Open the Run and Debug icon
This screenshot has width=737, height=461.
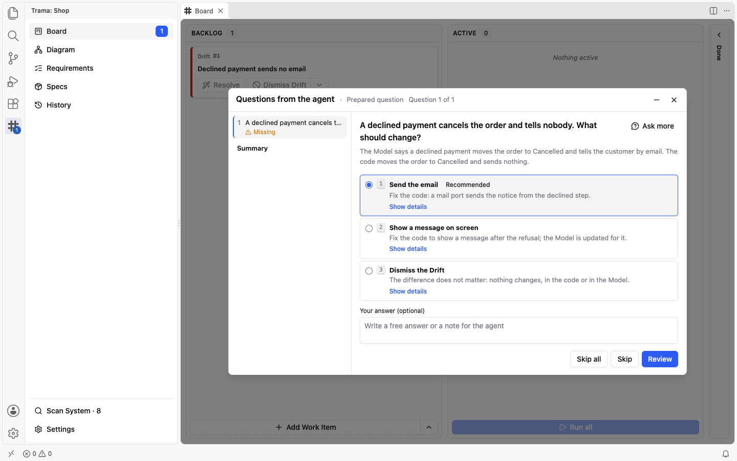[x=13, y=81]
